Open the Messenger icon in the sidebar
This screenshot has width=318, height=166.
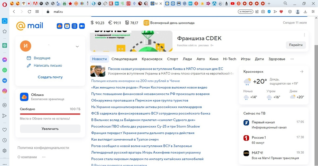click(x=4, y=60)
